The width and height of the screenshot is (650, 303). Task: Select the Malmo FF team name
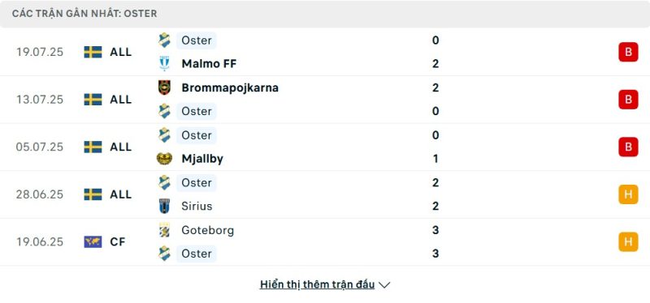tap(209, 64)
